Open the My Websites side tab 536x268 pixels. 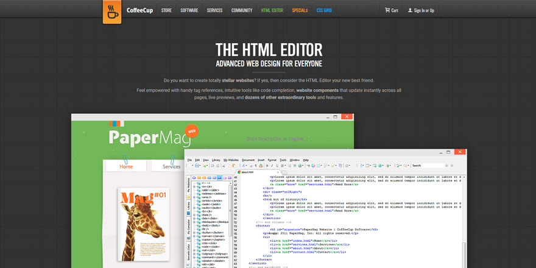188,188
